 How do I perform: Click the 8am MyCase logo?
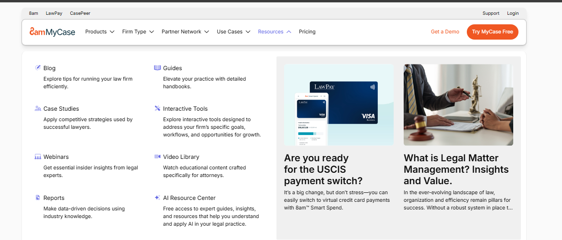point(52,32)
